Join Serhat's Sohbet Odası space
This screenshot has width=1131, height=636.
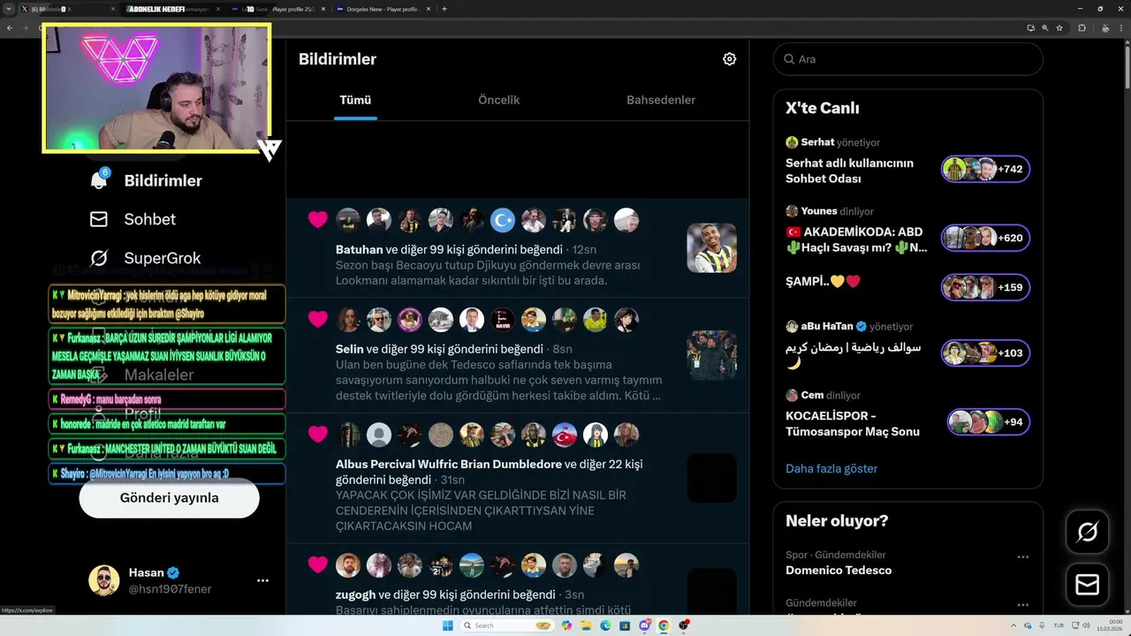click(849, 170)
